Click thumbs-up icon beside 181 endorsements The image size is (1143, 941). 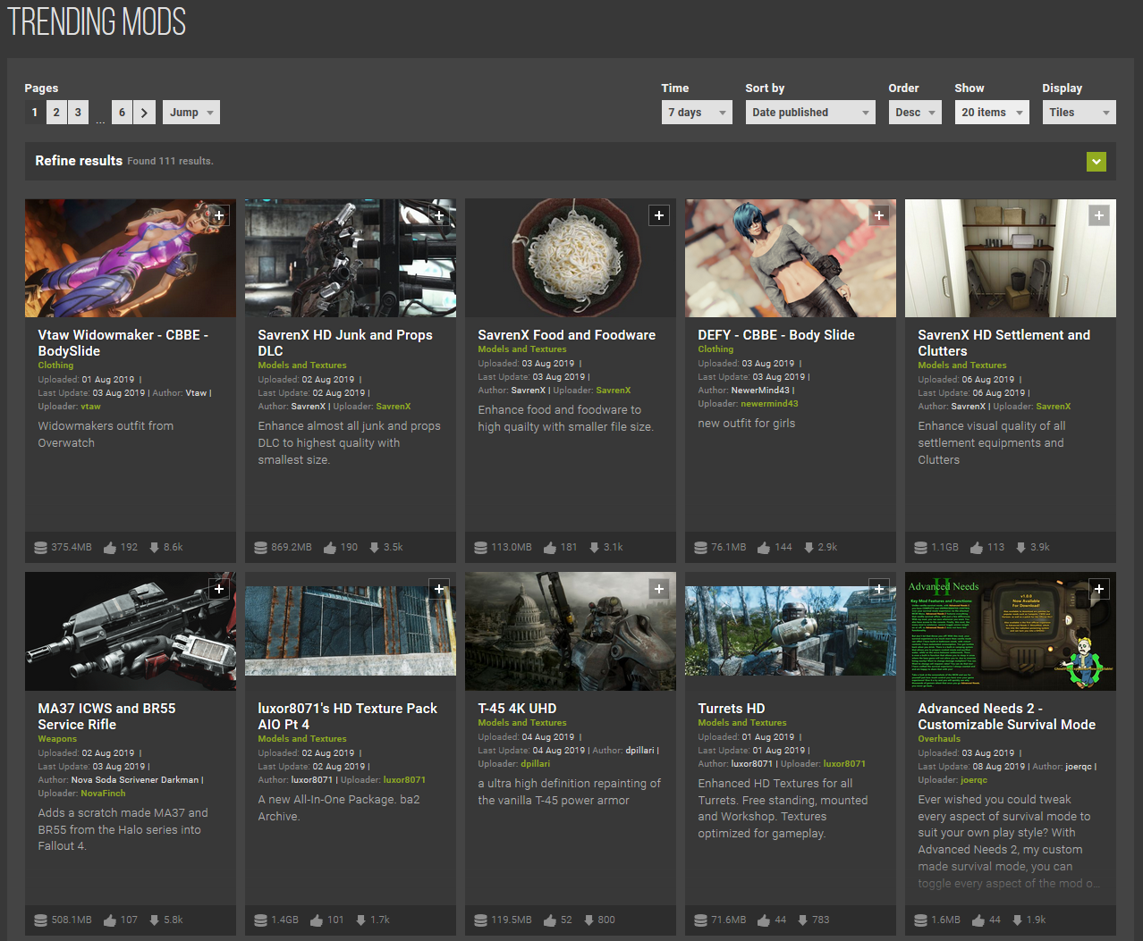click(550, 547)
